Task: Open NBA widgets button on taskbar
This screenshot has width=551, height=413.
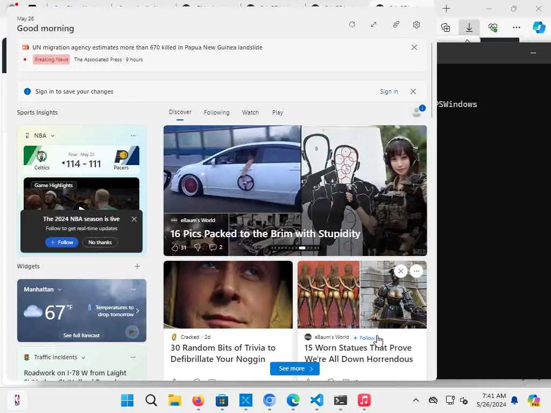Action: click(x=17, y=400)
